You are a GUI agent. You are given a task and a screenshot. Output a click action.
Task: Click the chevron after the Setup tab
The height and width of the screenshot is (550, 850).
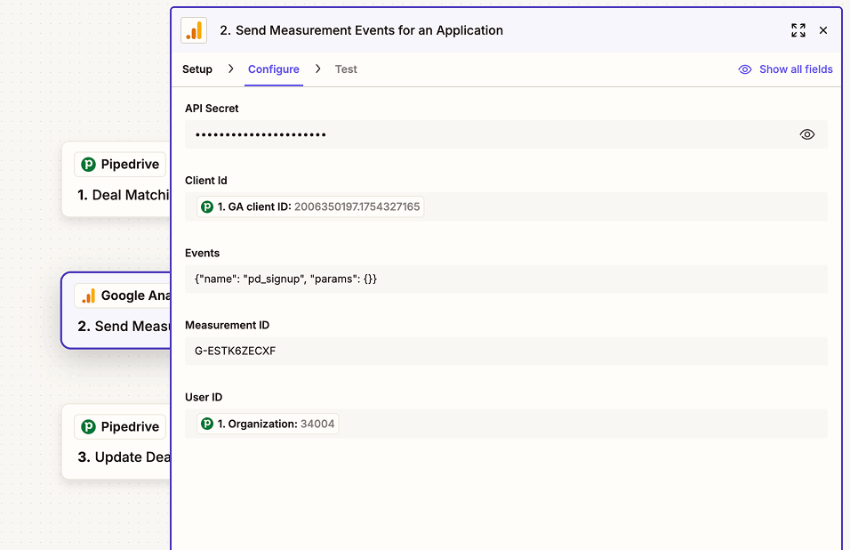231,69
